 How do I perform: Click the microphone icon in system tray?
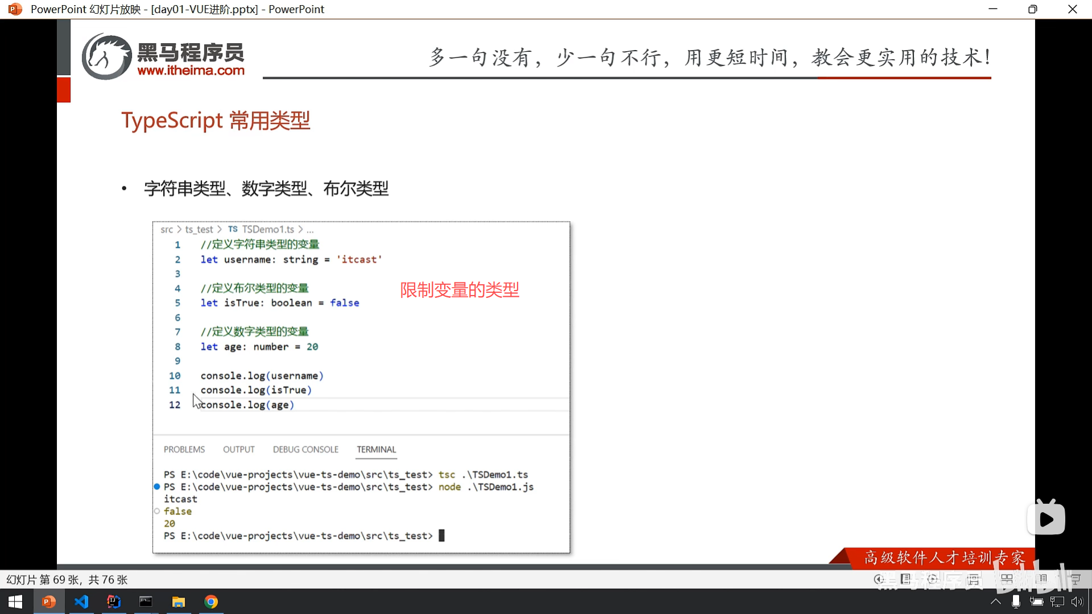point(1016,601)
